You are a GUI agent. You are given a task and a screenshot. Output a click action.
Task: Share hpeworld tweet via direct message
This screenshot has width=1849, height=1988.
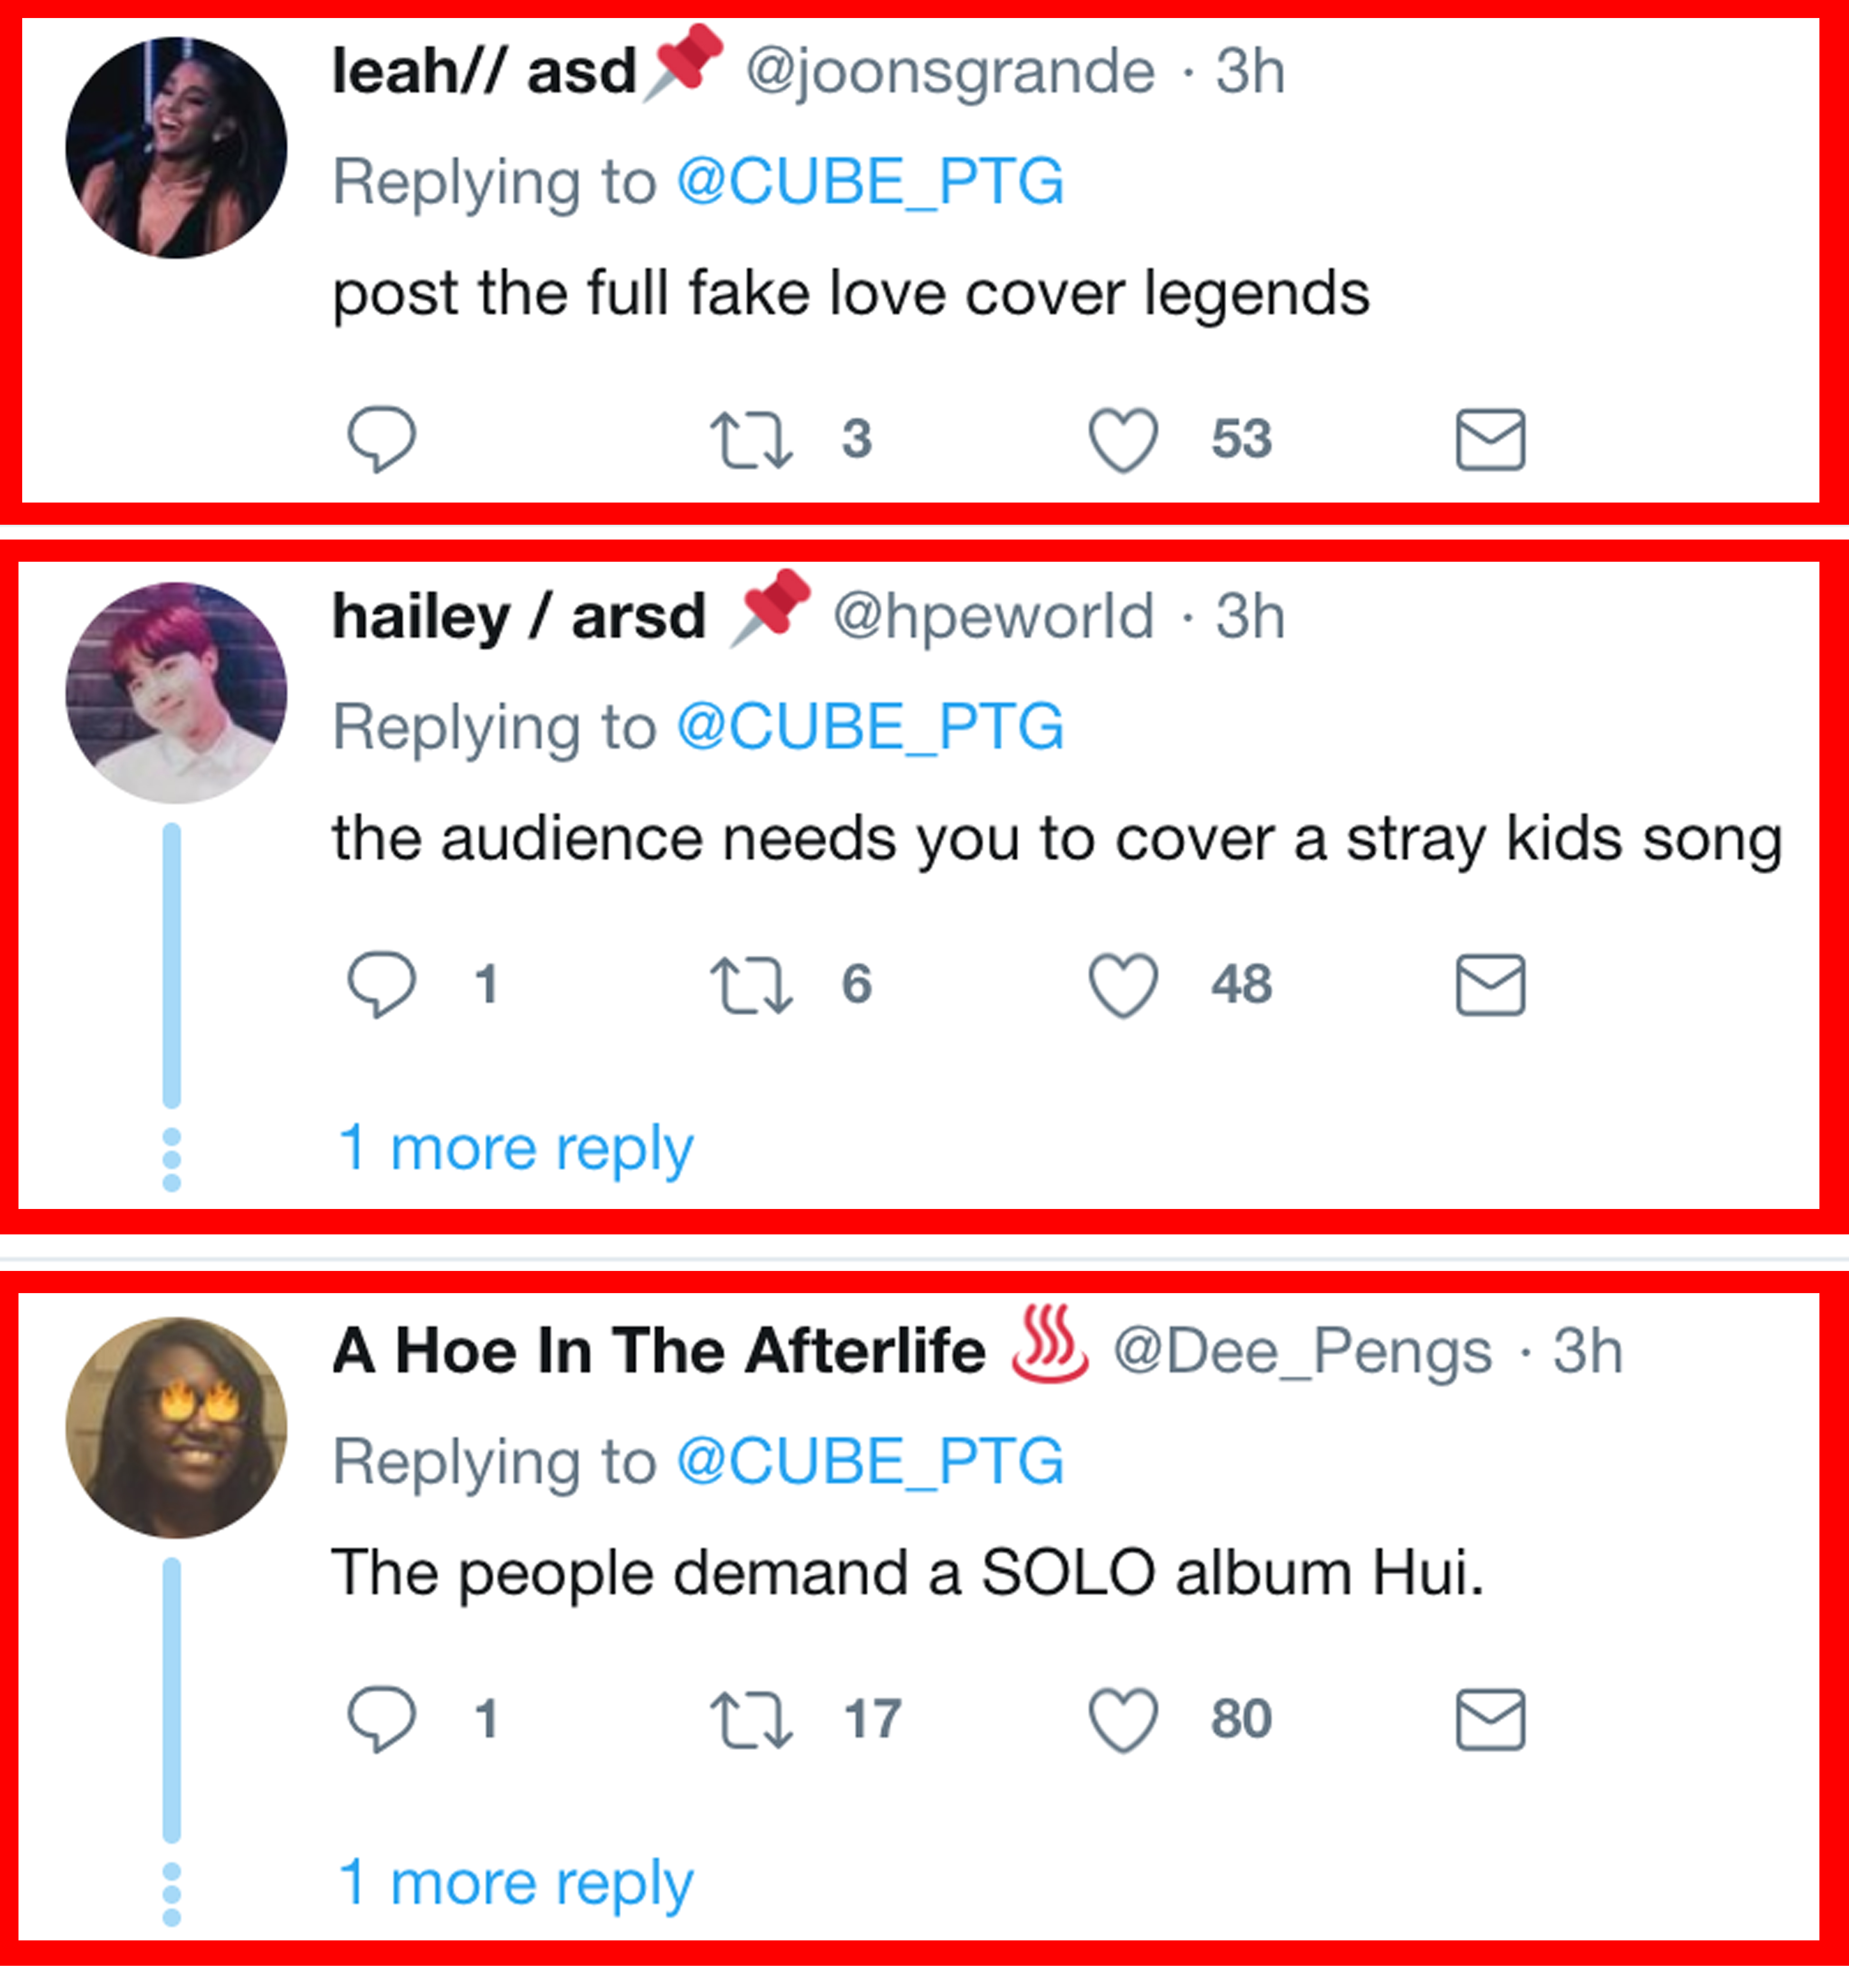(x=1490, y=985)
